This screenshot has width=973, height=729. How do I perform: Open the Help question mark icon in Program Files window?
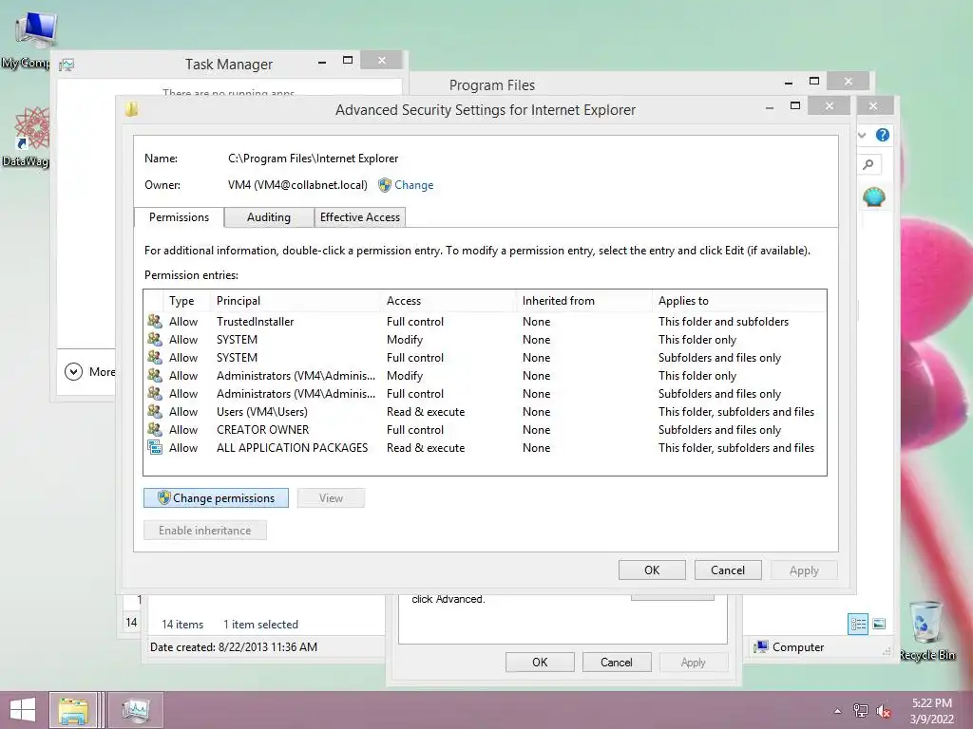883,135
